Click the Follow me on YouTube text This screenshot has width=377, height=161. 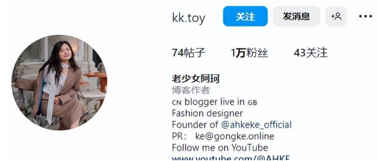[x=220, y=148]
